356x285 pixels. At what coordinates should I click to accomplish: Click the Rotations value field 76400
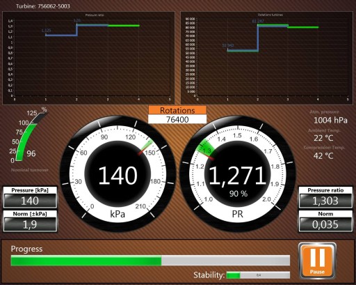177,119
